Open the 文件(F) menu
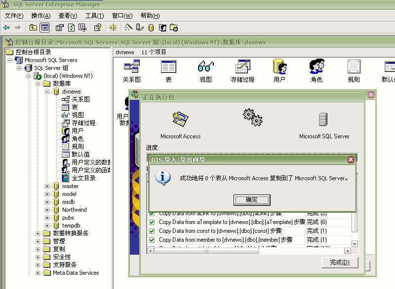 coord(14,16)
